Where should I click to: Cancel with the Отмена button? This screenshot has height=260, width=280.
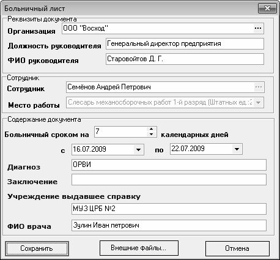pos(237,248)
